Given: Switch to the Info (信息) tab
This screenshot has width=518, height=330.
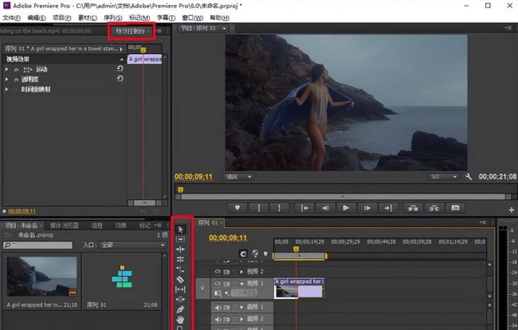Looking at the screenshot, I should pos(96,226).
